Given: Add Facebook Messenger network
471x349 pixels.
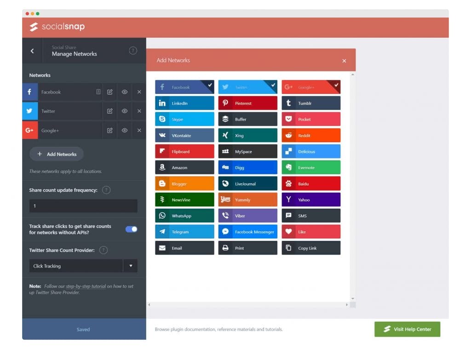Looking at the screenshot, I should (247, 232).
